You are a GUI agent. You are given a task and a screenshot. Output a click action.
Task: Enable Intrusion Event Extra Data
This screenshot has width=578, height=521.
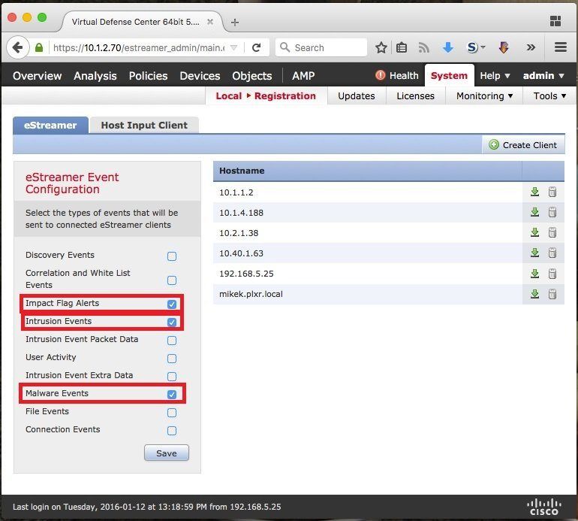[x=172, y=376]
